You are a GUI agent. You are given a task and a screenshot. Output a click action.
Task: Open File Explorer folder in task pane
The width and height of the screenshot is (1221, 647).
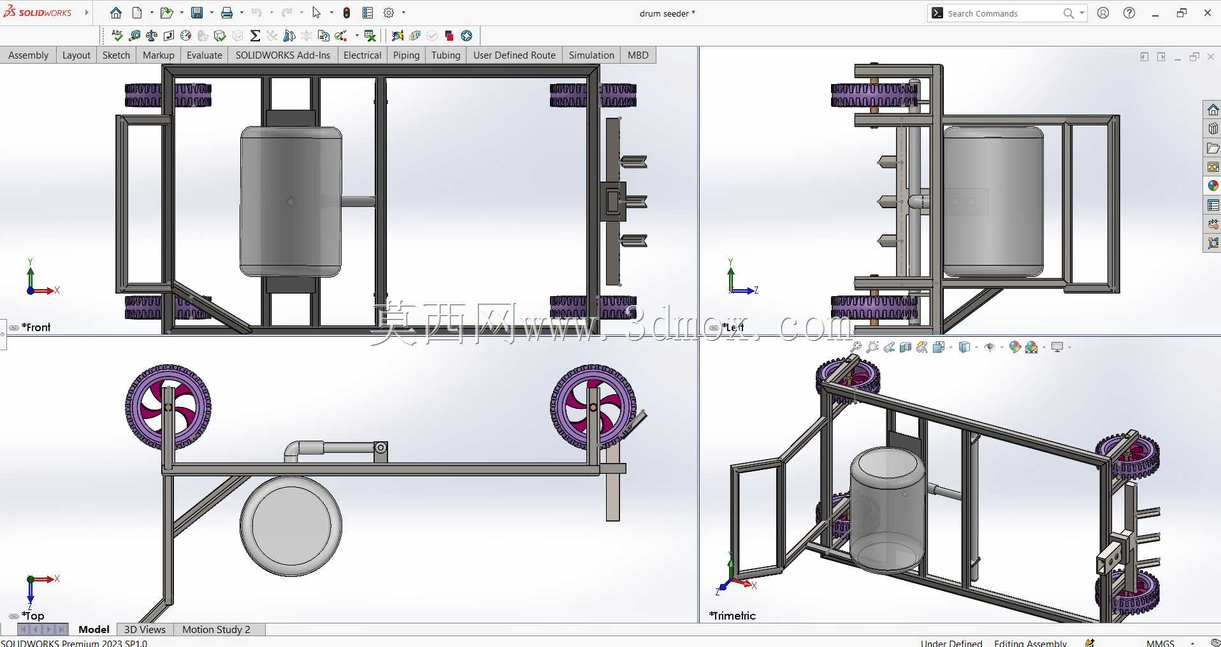click(1213, 148)
